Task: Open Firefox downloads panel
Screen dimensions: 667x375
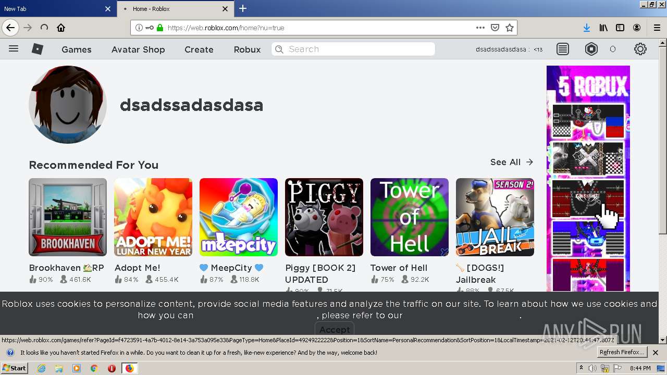Action: (587, 28)
